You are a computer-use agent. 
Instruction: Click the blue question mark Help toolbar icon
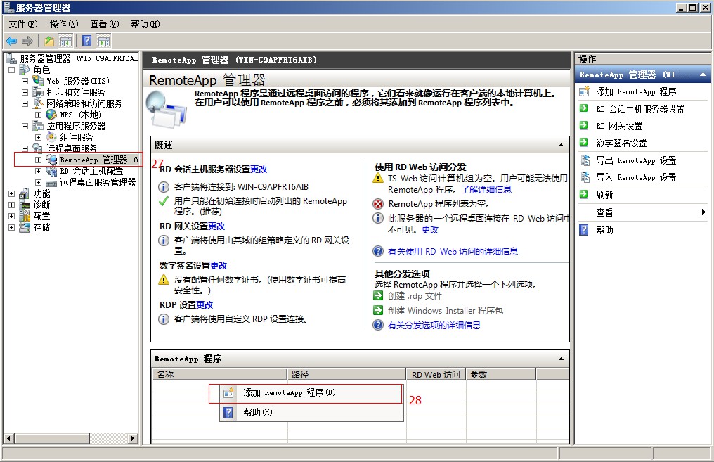86,41
